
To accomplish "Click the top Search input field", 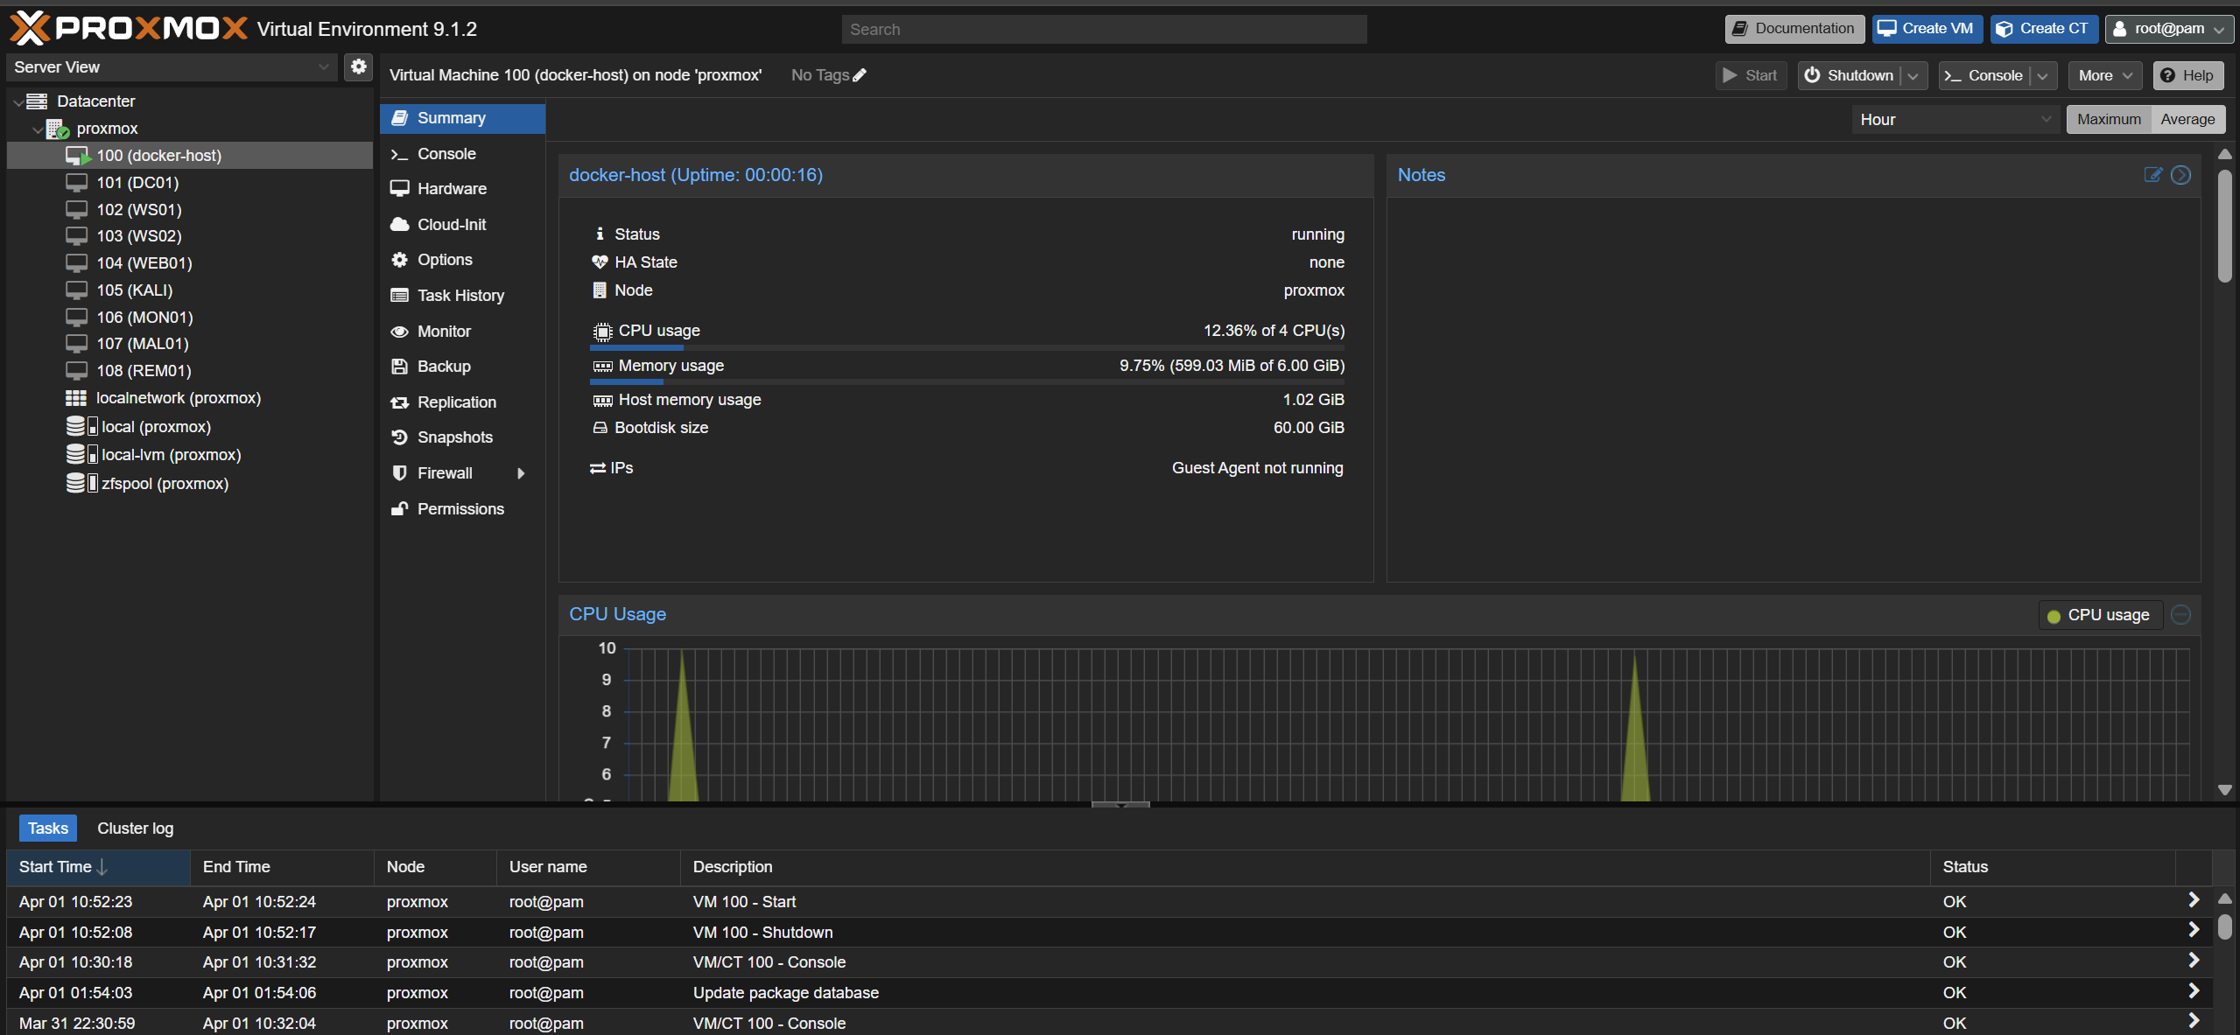I will pos(1103,29).
